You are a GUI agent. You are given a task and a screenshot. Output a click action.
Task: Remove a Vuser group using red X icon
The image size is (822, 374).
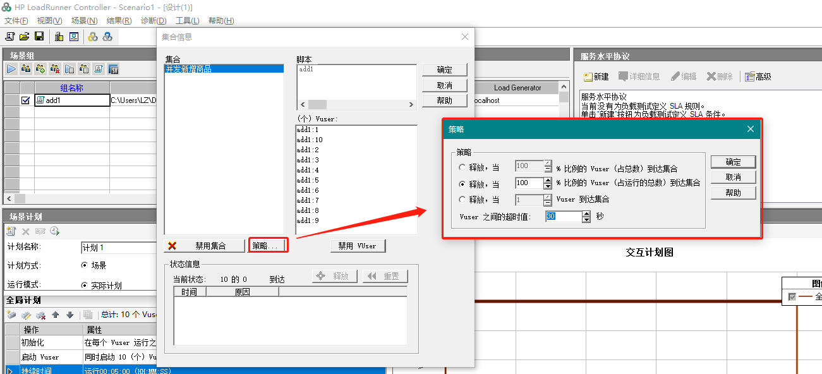(x=54, y=69)
